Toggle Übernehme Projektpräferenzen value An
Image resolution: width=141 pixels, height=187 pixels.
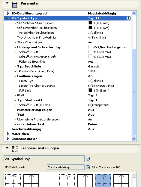90,120
